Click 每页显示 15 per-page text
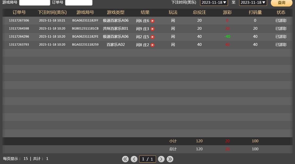 tap(15, 159)
